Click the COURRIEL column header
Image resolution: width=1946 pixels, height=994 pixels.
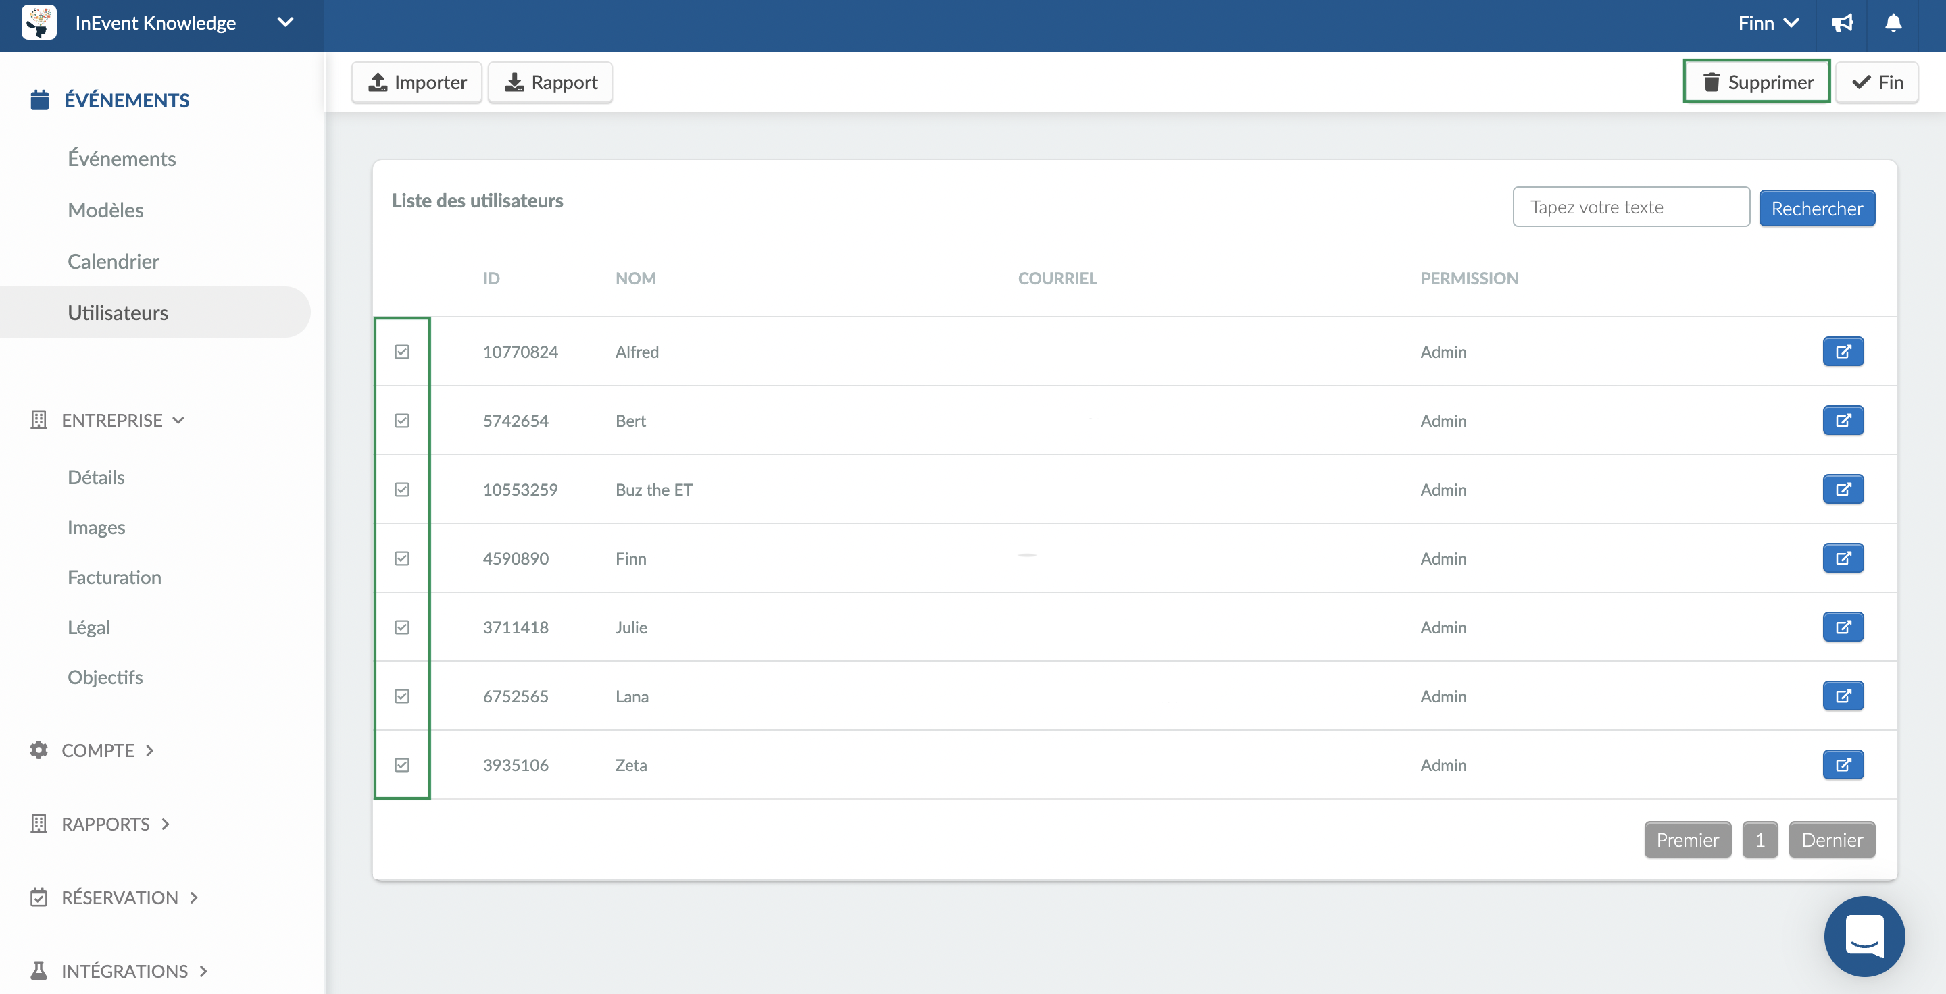pyautogui.click(x=1057, y=278)
